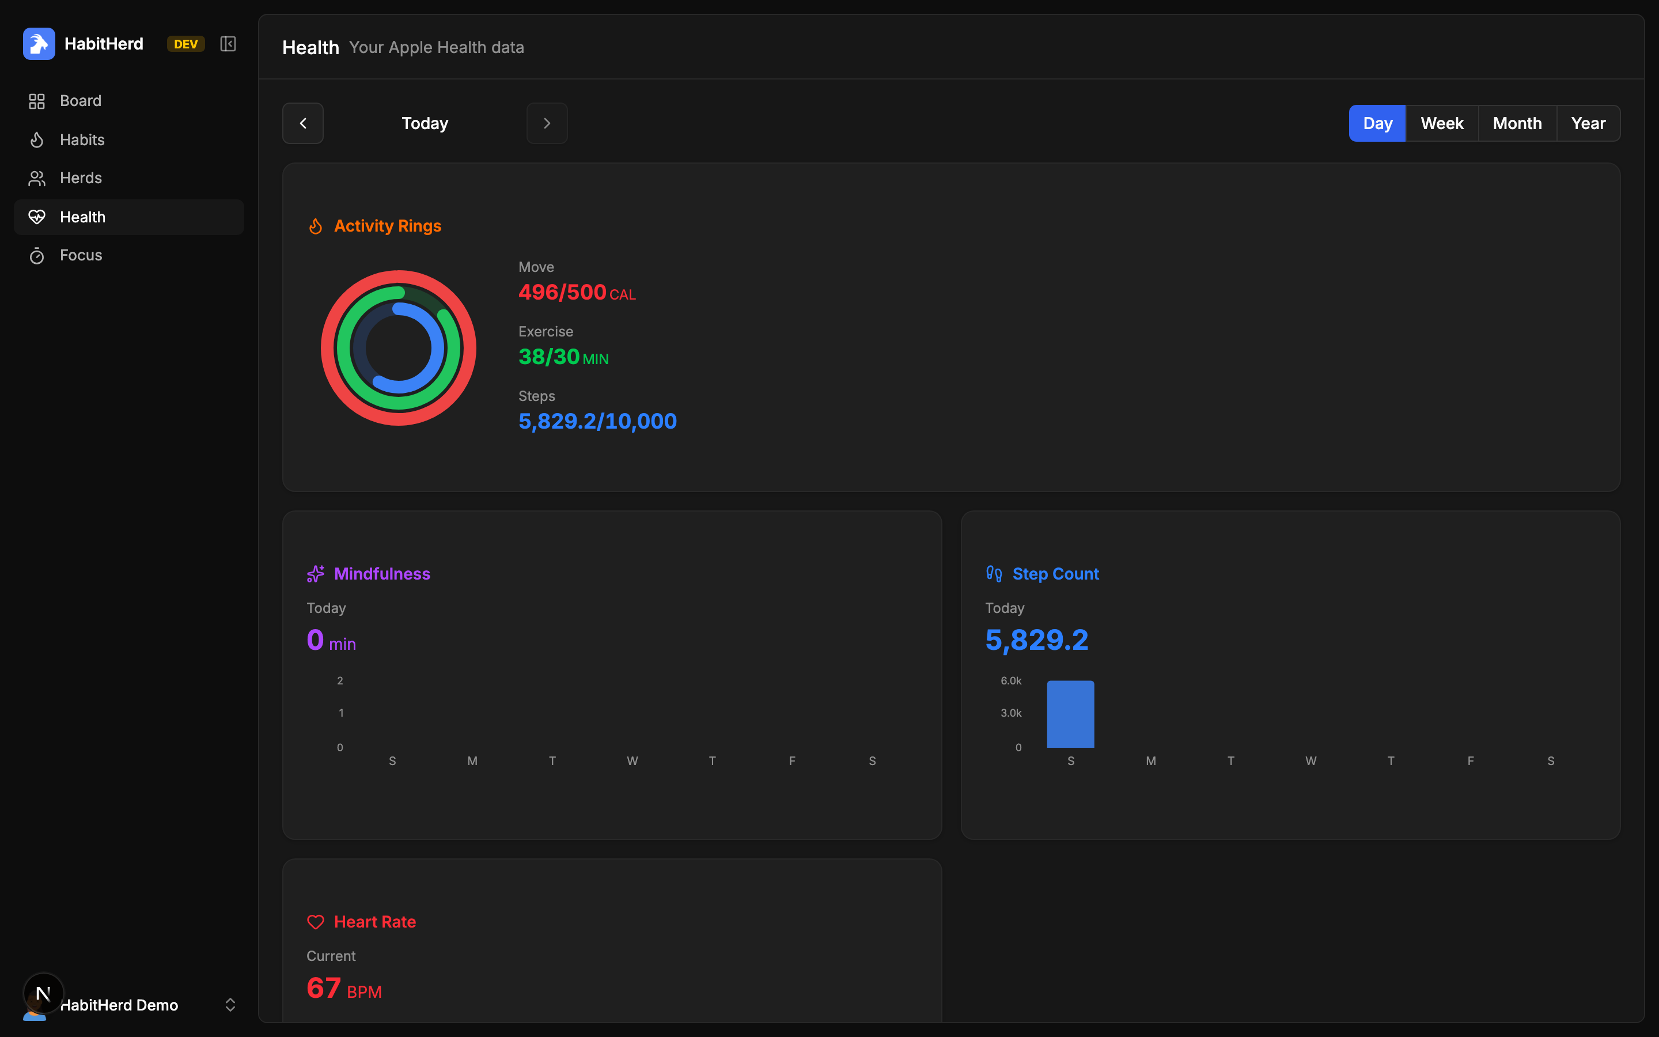This screenshot has width=1659, height=1037.
Task: Expand the HabitHerd Demo account switcher
Action: (x=230, y=1005)
